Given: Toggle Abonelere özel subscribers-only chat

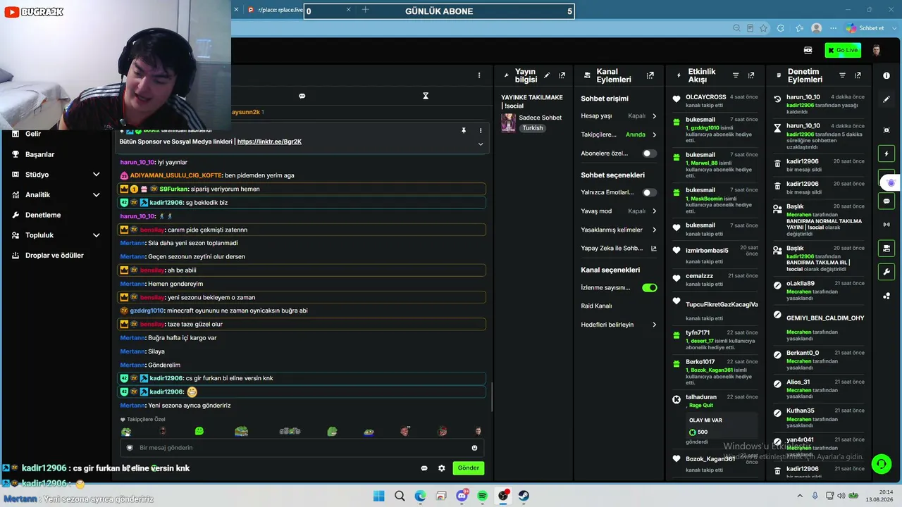Looking at the screenshot, I should (x=649, y=154).
